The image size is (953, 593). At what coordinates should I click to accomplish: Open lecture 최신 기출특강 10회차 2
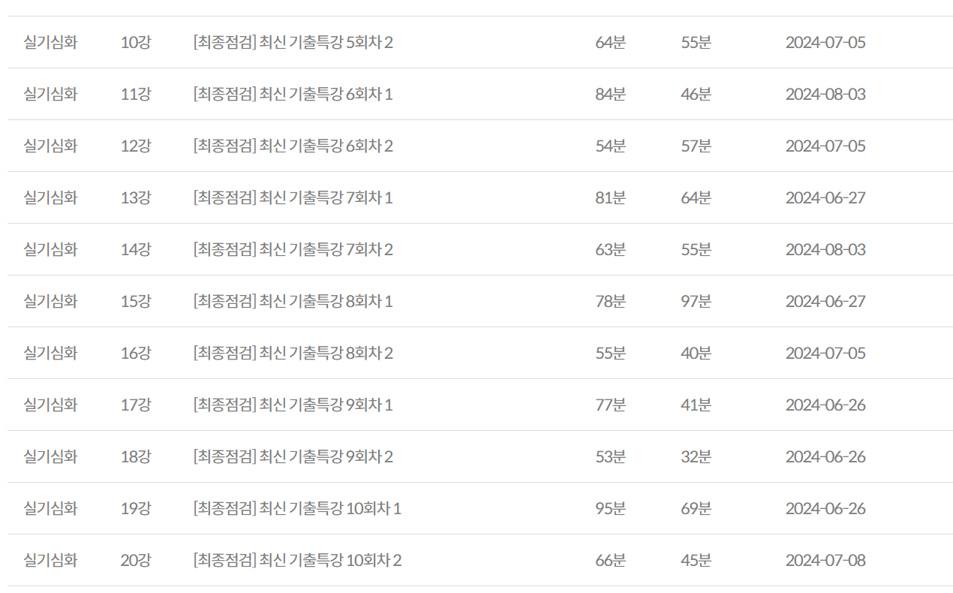[297, 560]
